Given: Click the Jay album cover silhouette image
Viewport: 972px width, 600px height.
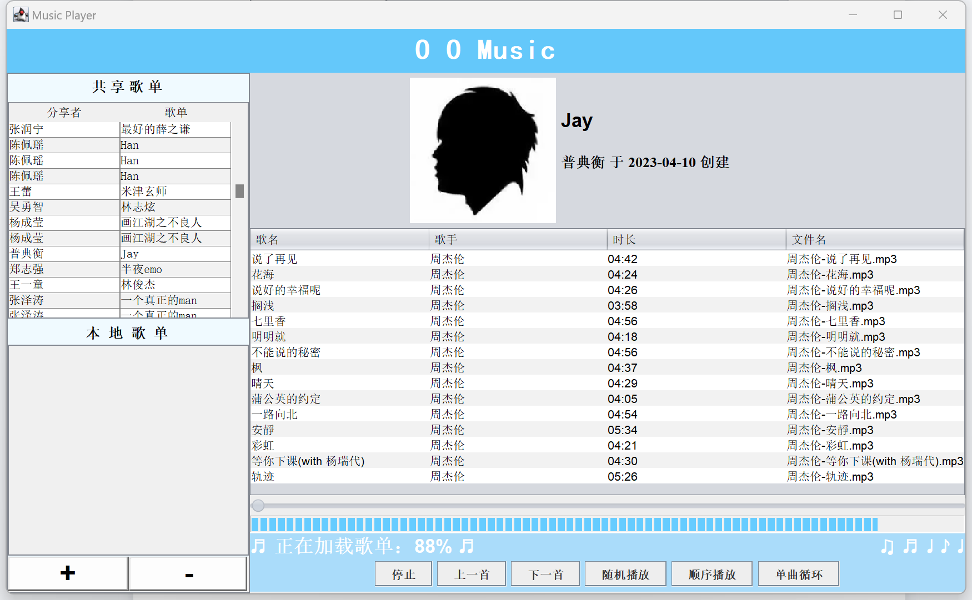Looking at the screenshot, I should tap(483, 150).
